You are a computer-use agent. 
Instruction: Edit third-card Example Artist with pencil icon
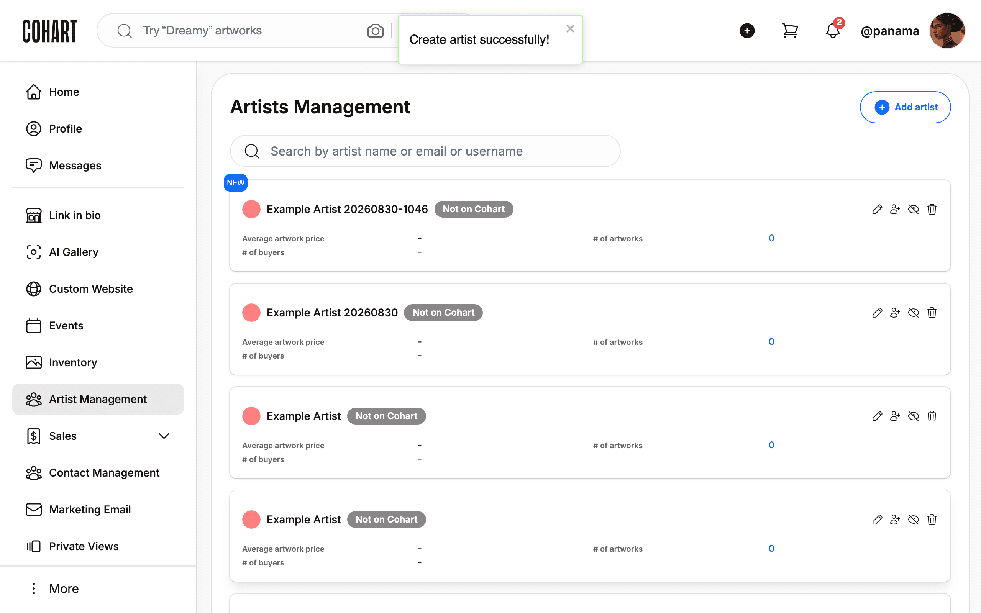pos(877,416)
